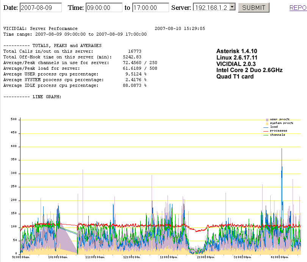
Task: Click the system proc% legend swatch
Action: [267, 124]
